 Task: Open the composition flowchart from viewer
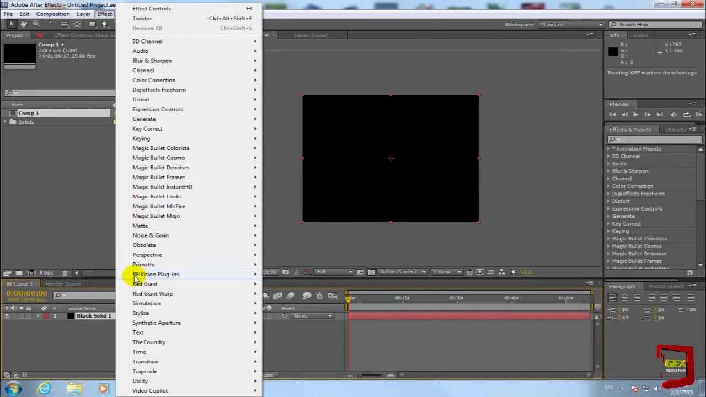501,272
